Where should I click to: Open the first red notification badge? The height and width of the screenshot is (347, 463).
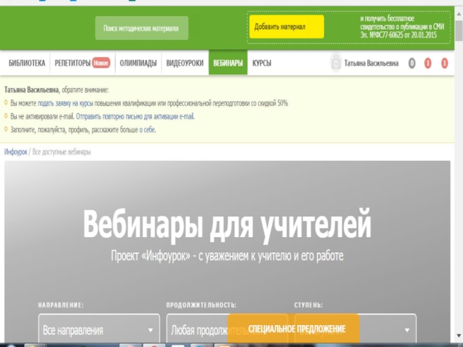click(x=428, y=64)
